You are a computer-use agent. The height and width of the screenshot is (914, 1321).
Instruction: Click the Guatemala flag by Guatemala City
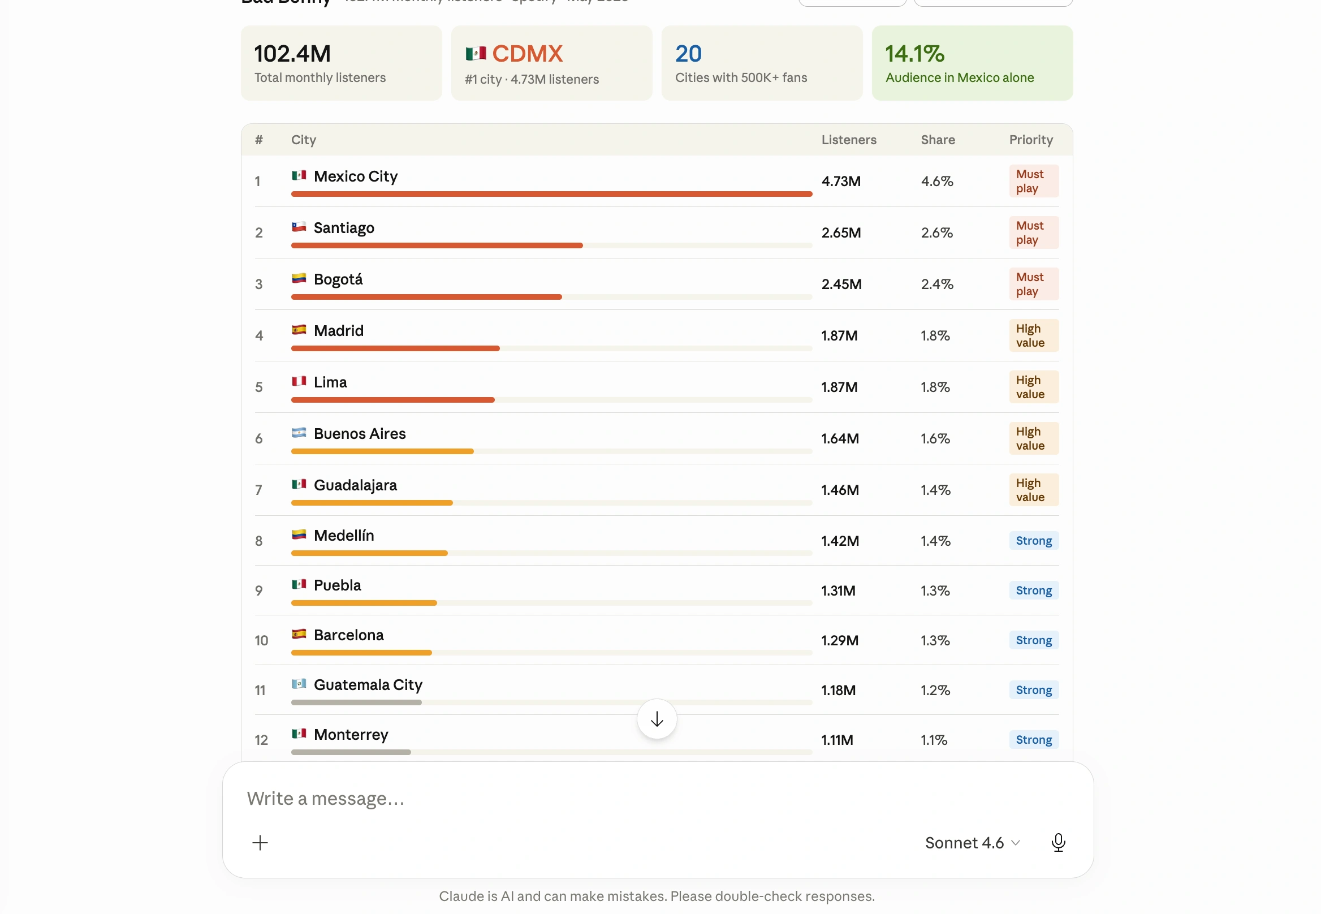click(x=299, y=684)
